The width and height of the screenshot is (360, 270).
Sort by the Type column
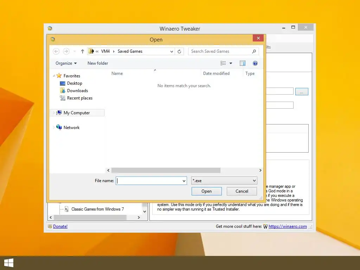point(250,73)
